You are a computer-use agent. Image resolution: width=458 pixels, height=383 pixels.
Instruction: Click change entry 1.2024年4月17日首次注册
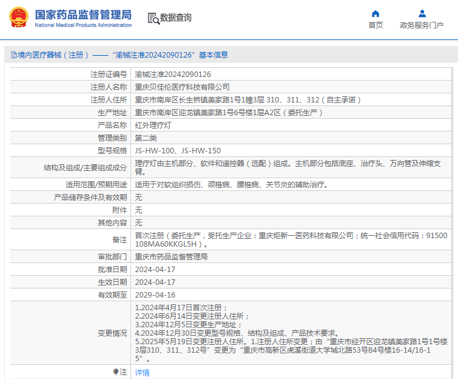(181, 307)
